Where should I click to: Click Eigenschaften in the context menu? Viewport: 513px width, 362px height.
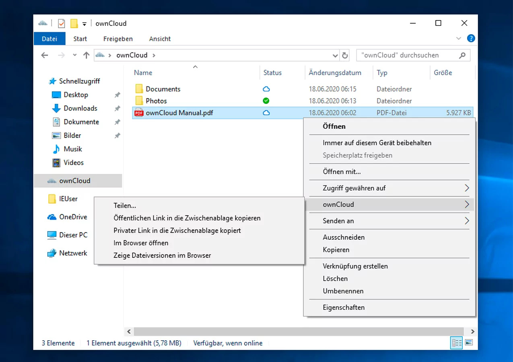click(344, 308)
